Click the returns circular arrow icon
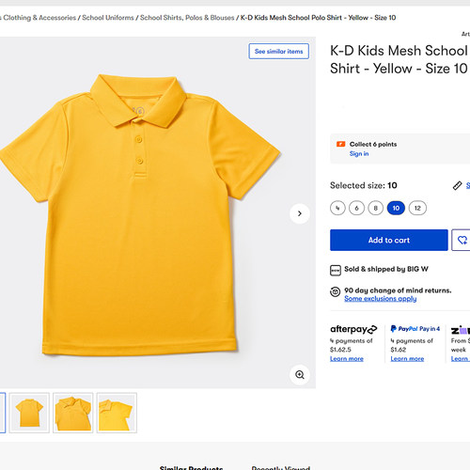Viewport: 470px width, 470px height. coord(335,291)
